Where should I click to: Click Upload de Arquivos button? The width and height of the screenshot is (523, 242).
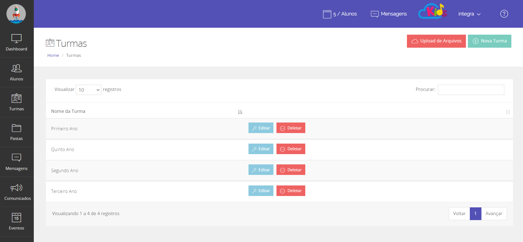436,41
